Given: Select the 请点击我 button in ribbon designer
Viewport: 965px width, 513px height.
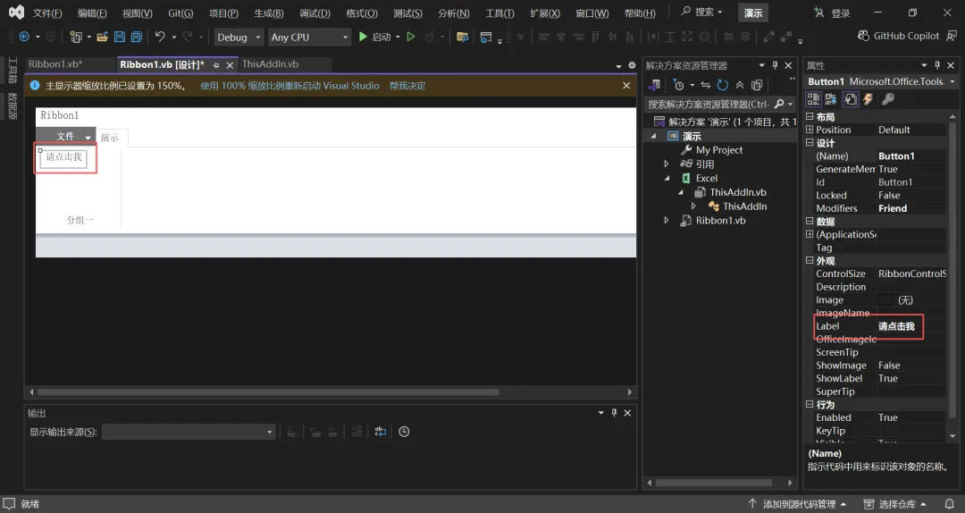Looking at the screenshot, I should [63, 157].
